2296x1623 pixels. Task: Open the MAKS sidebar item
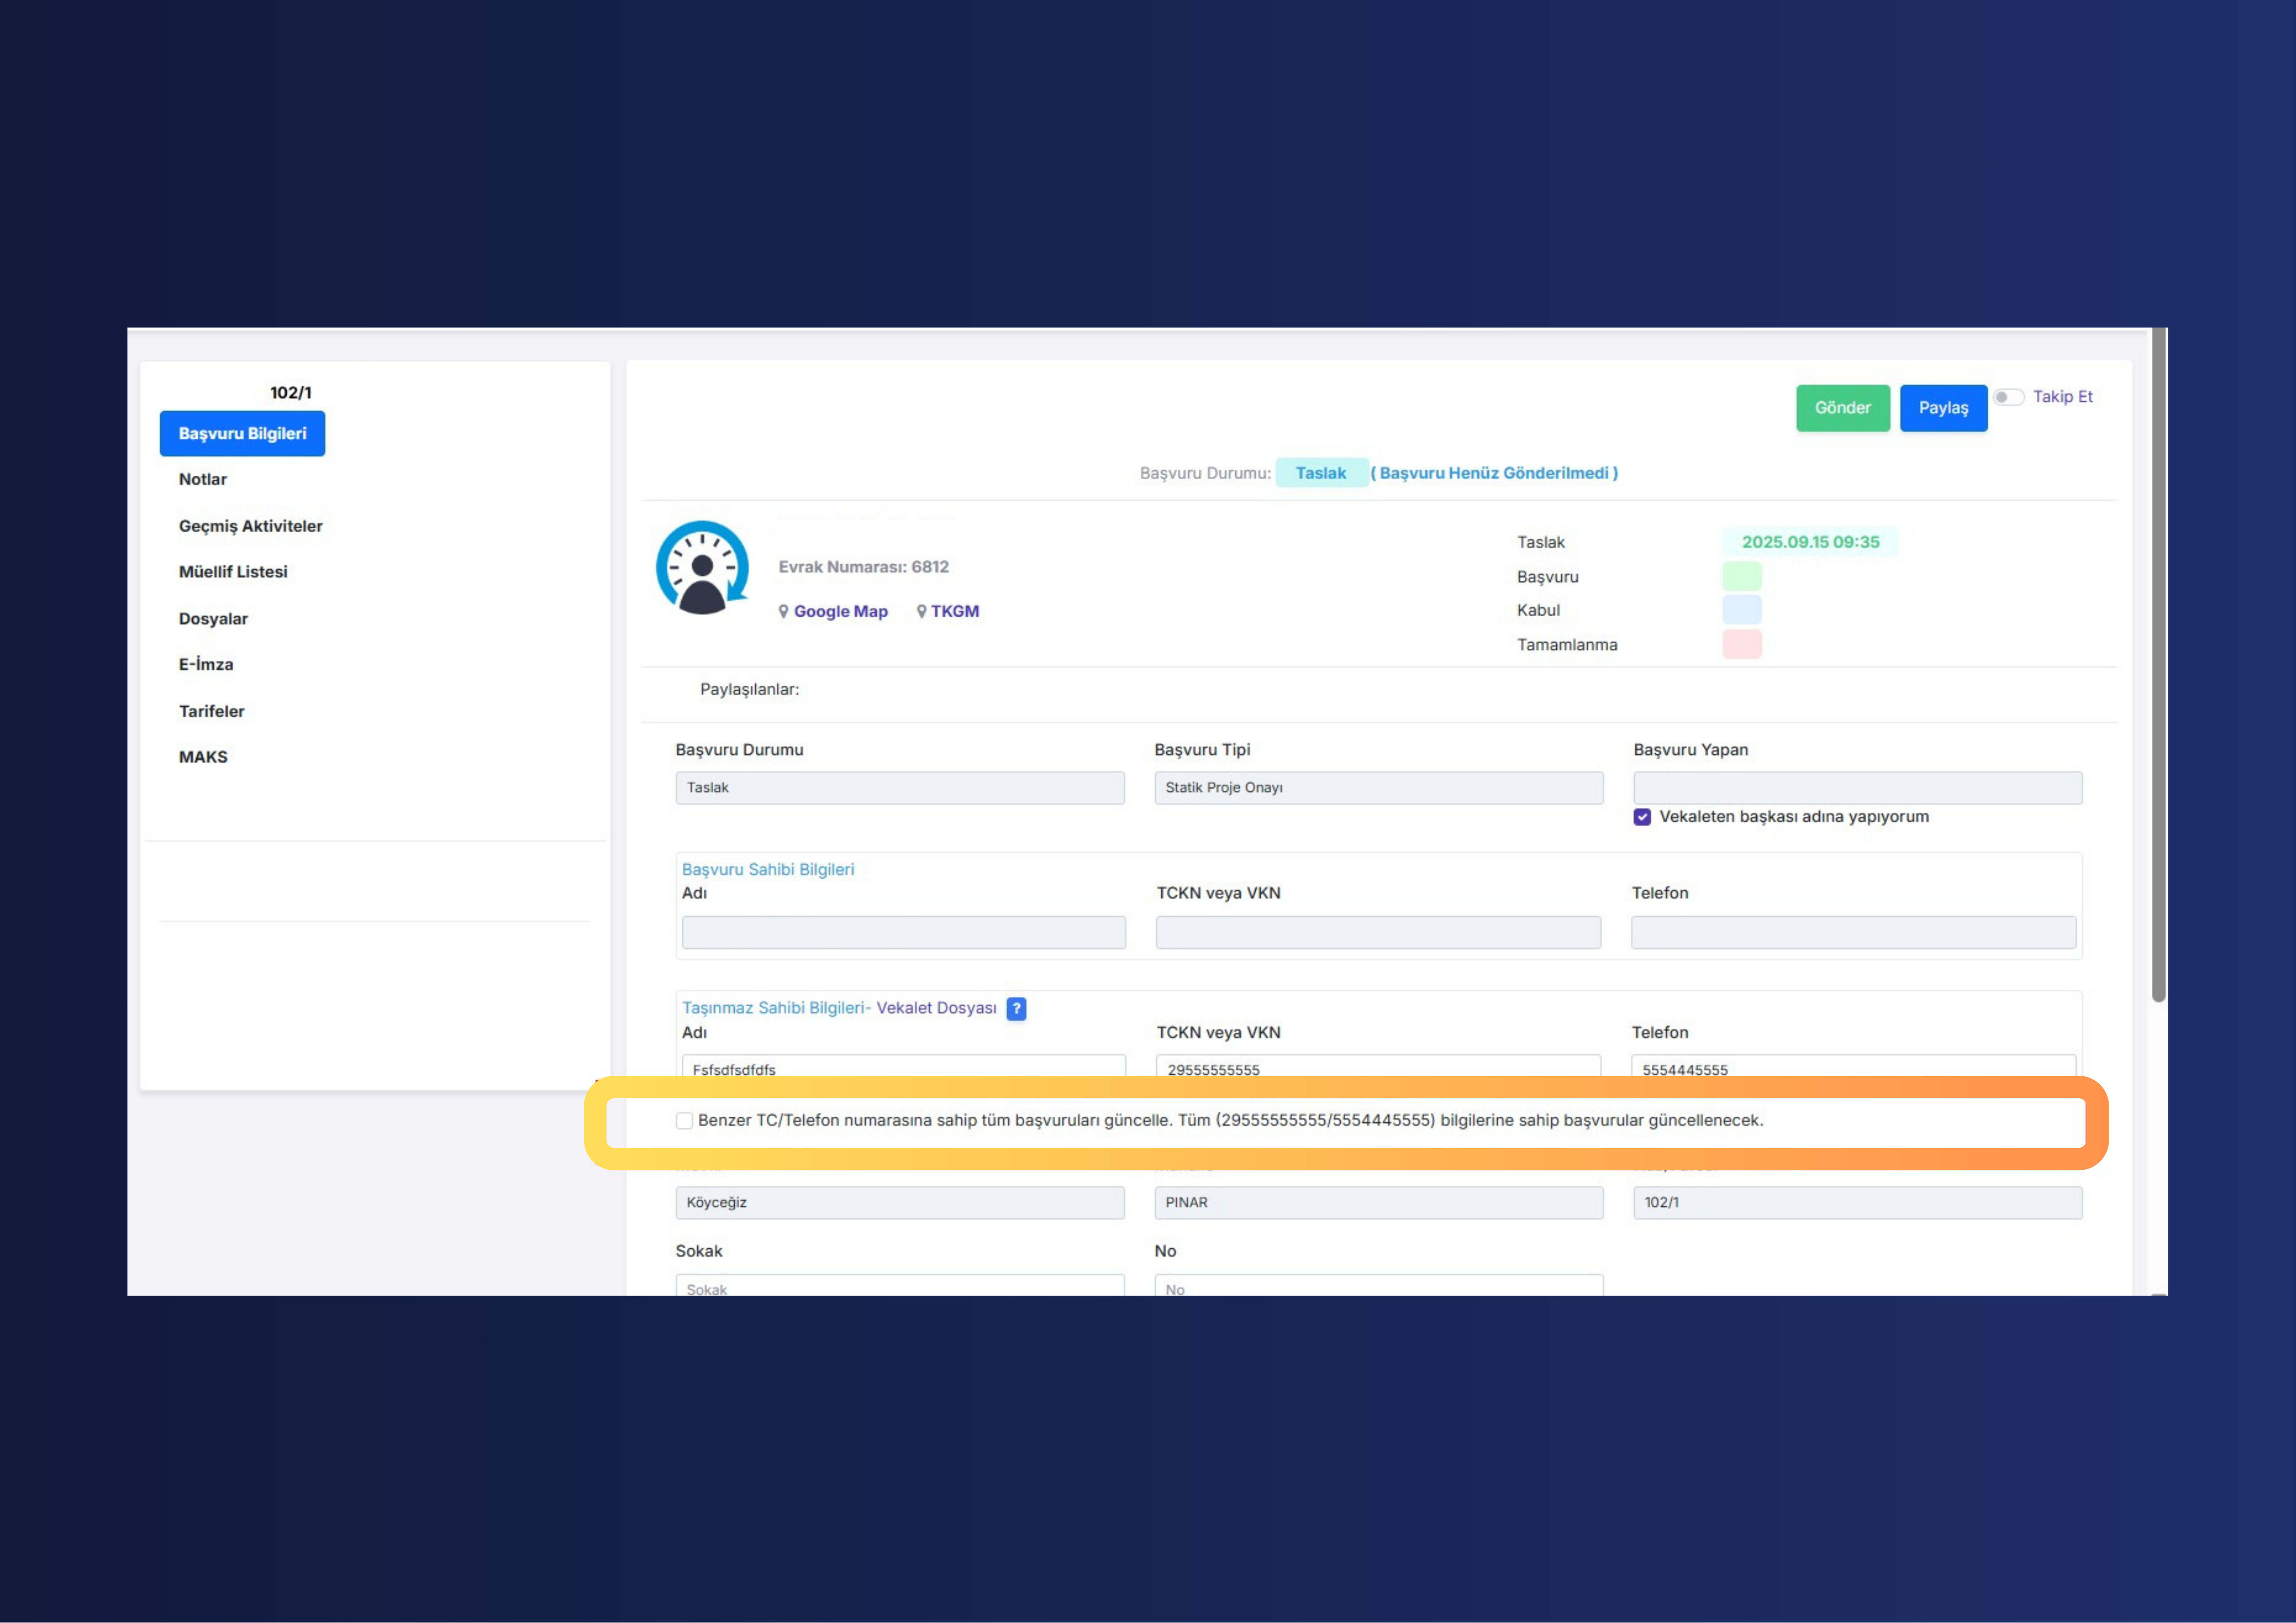[203, 757]
